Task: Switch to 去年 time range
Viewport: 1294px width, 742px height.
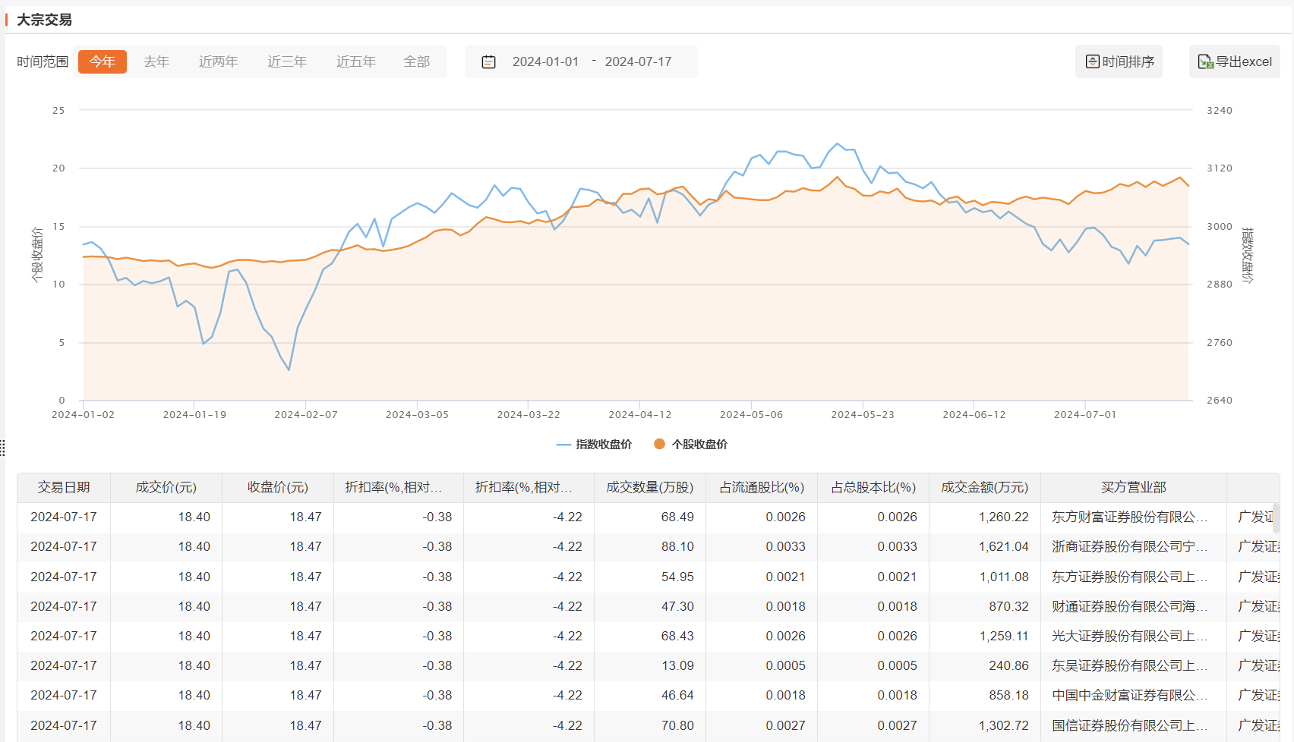Action: click(156, 62)
